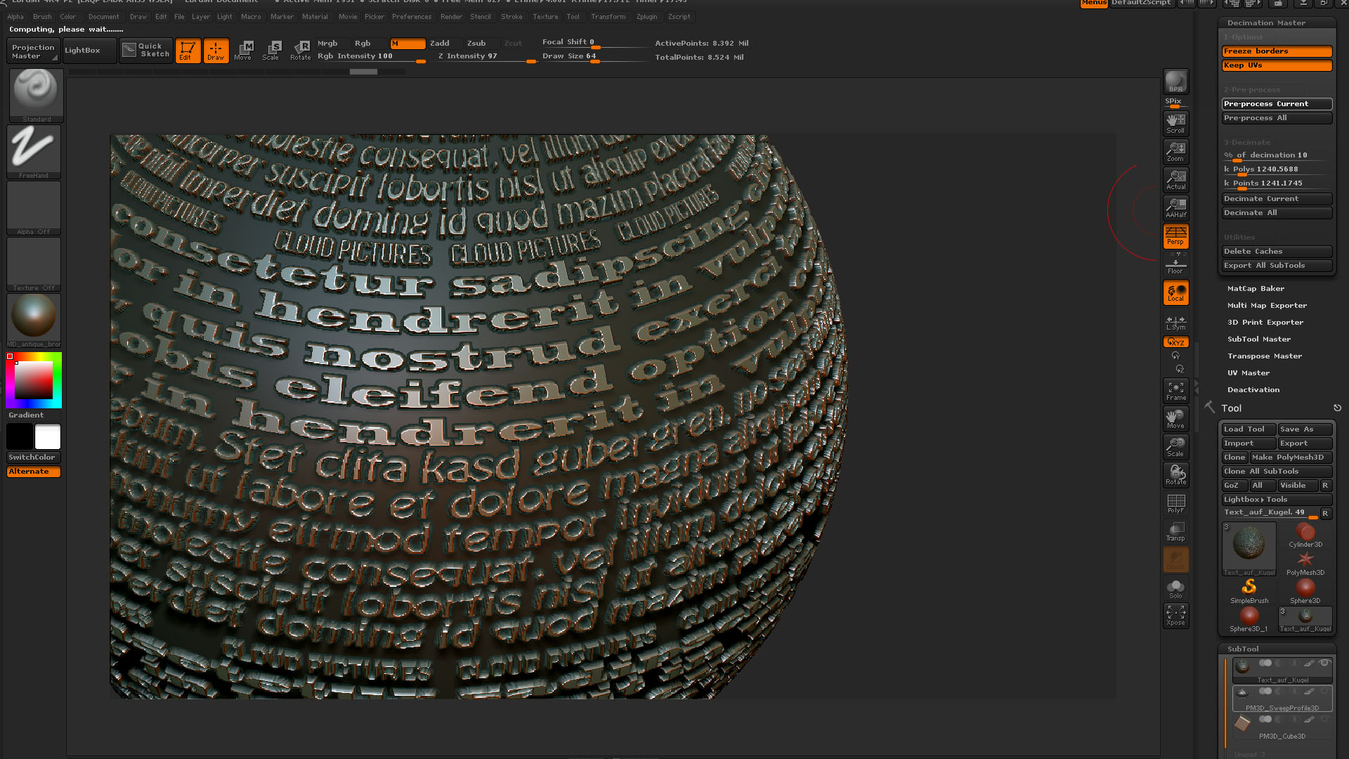Toggle Transp transparency mode

coord(1175,531)
